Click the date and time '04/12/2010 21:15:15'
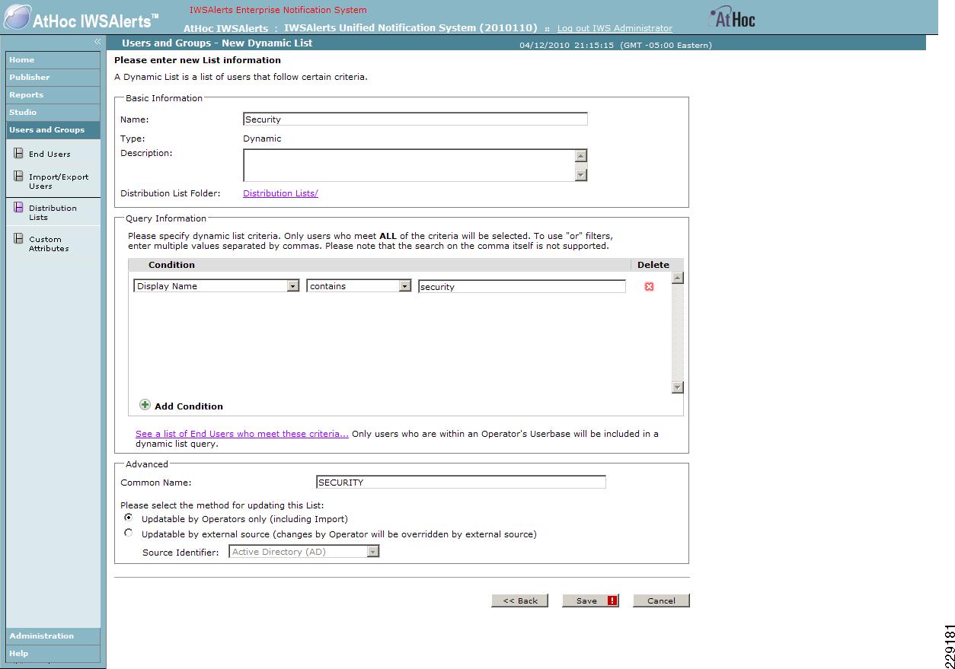Image resolution: width=955 pixels, height=669 pixels. click(567, 45)
